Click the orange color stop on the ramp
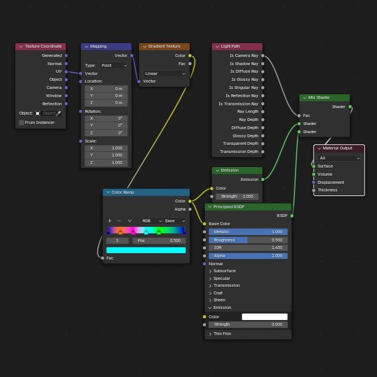This screenshot has height=377, width=377. coord(120,232)
